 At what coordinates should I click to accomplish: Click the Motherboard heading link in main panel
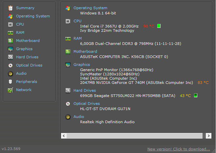point(85,51)
